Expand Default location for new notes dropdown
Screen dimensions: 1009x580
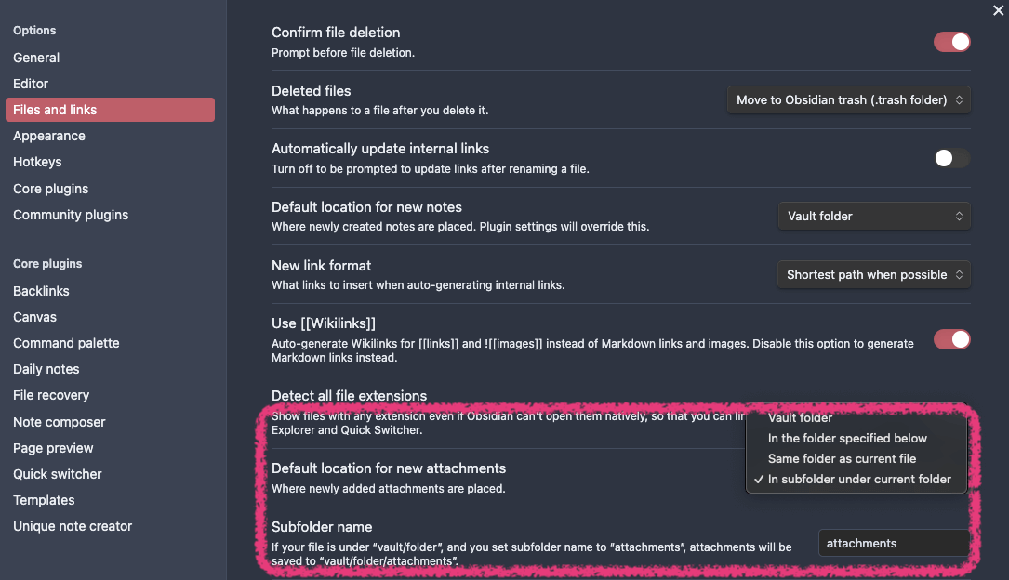pyautogui.click(x=873, y=216)
